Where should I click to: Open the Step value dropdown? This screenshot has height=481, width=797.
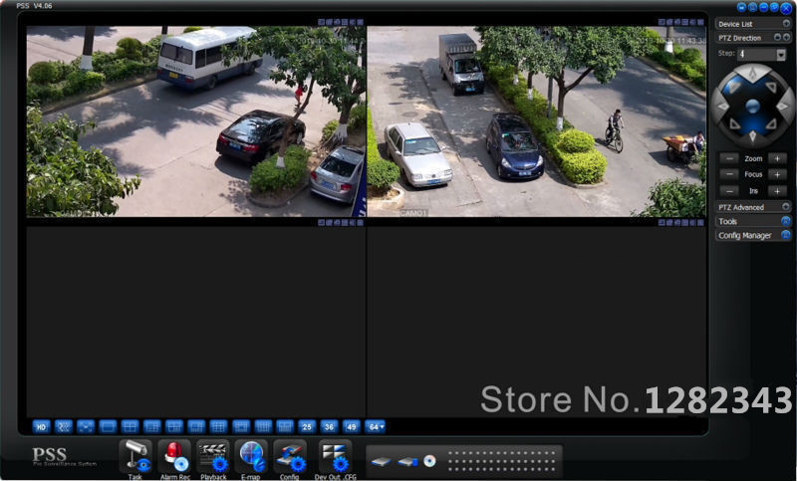pyautogui.click(x=781, y=54)
